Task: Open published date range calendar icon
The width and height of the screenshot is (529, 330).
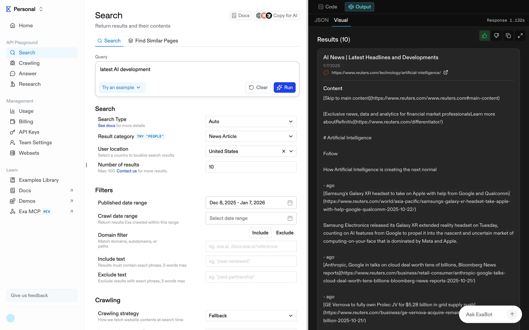Action: coord(290,203)
